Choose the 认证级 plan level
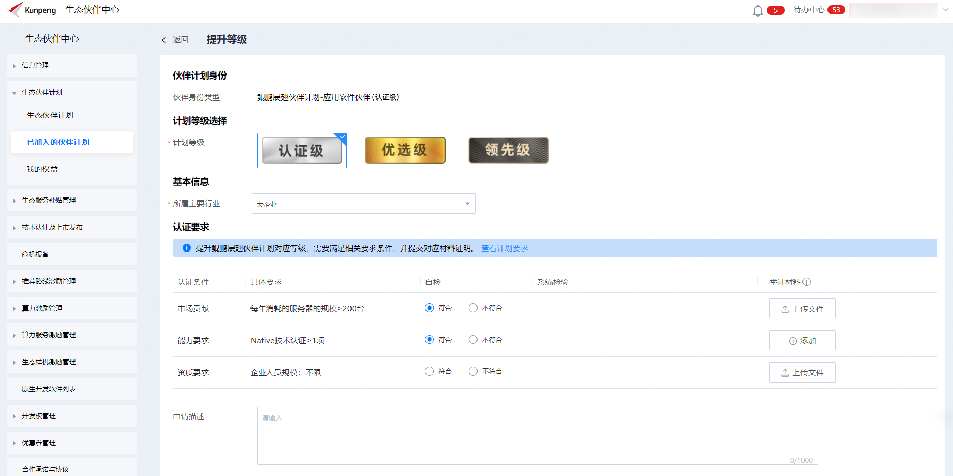Screen dimensions: 953x476 302,151
